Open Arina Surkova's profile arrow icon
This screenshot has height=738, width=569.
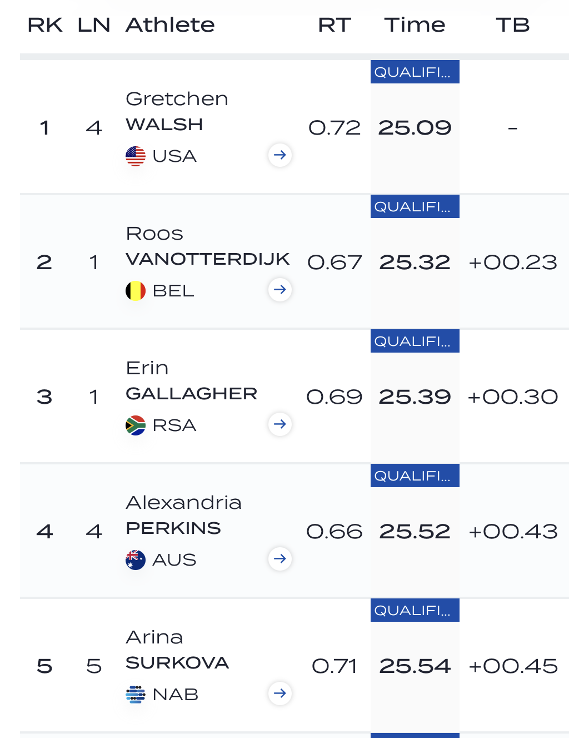[x=280, y=694]
